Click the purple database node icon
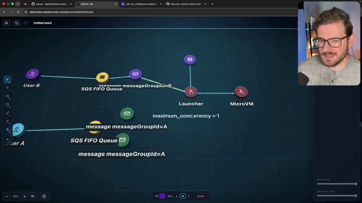 tap(190, 59)
